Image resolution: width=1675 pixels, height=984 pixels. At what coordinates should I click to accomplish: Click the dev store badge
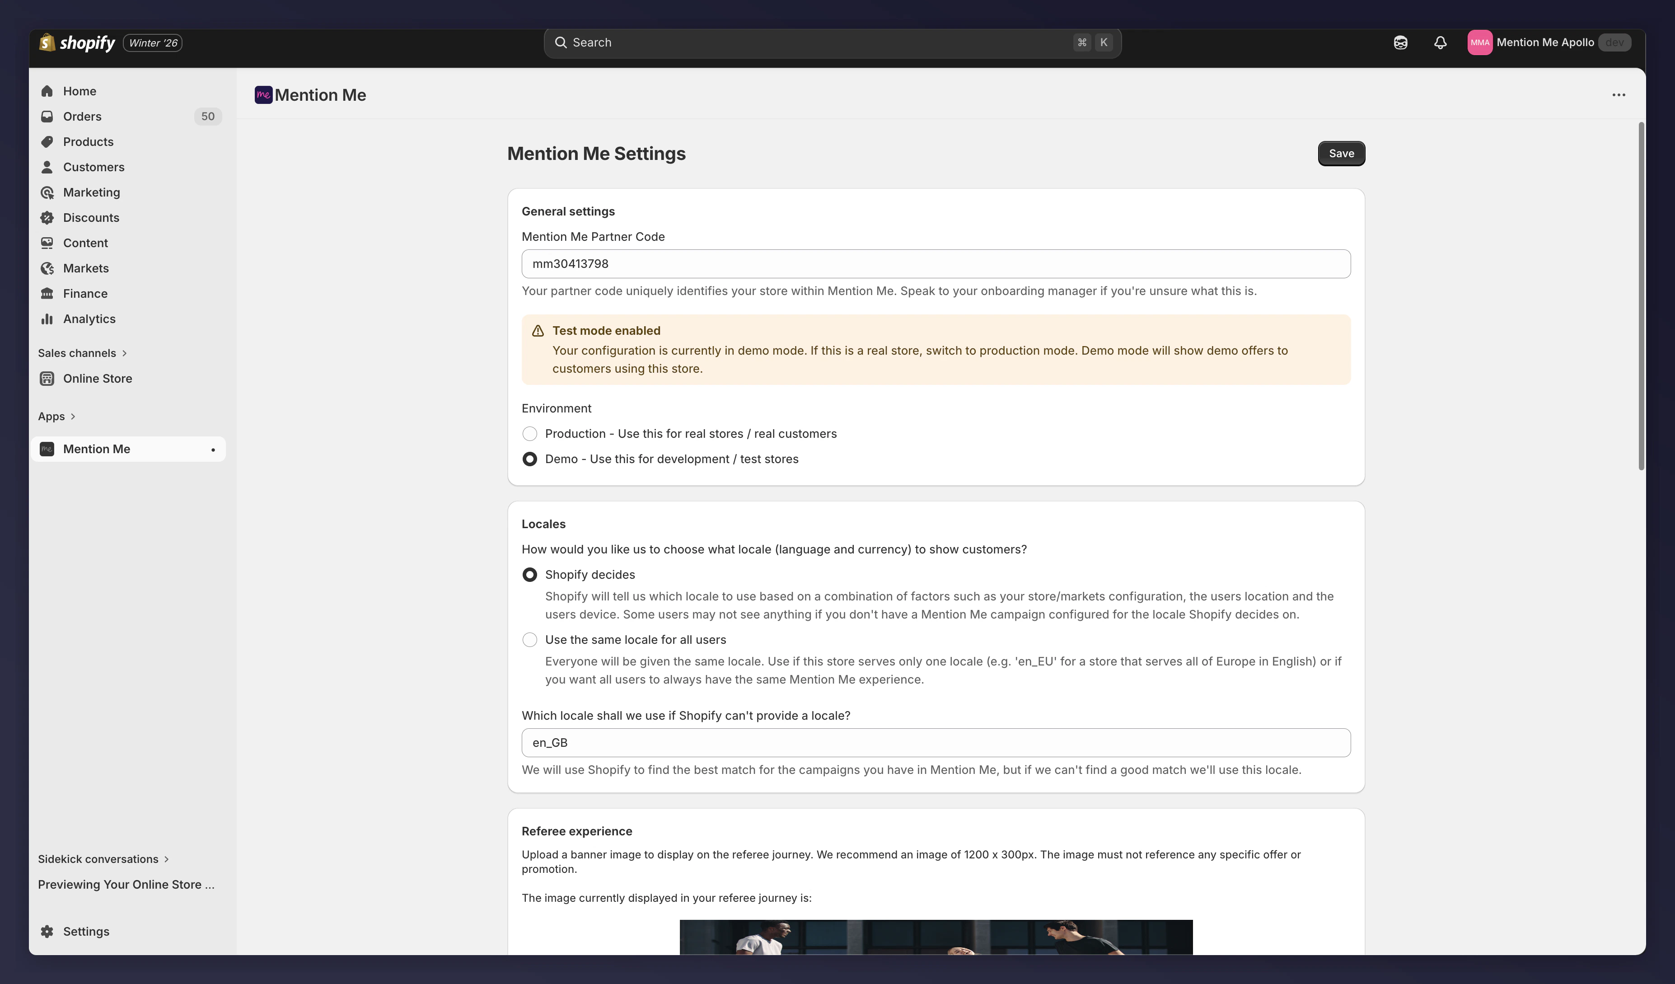1614,42
